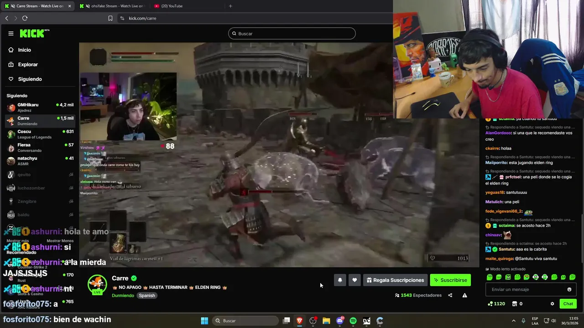Click the green Suscribirse button
This screenshot has height=328, width=584.
click(x=450, y=280)
